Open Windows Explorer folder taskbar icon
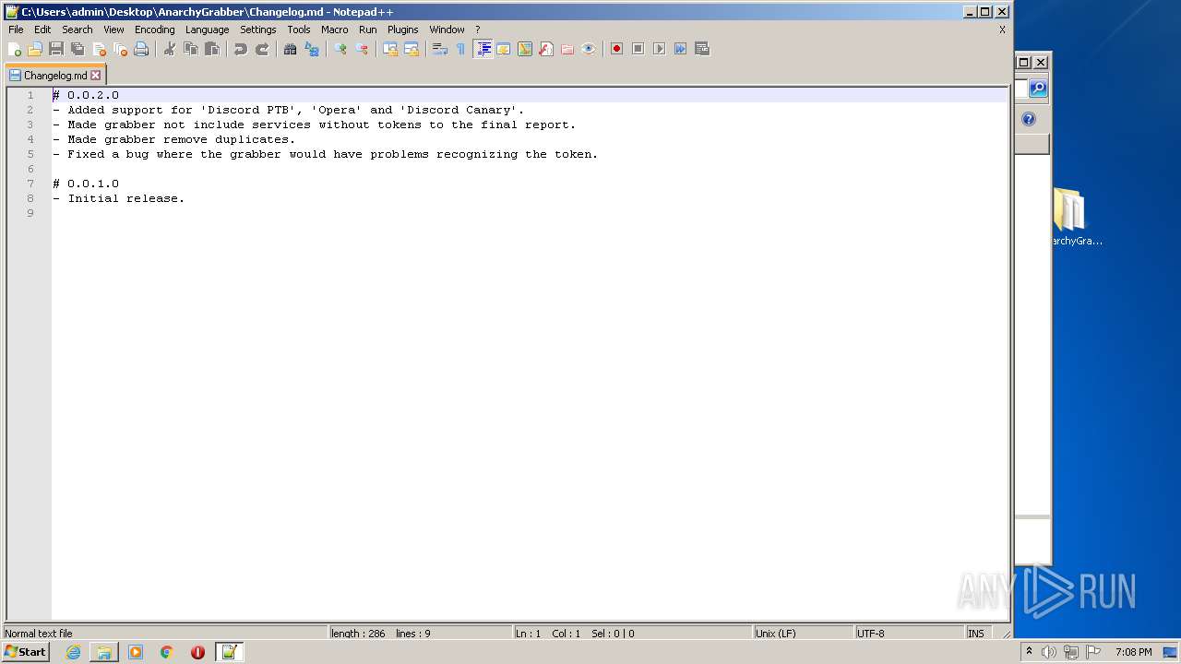 pyautogui.click(x=104, y=652)
